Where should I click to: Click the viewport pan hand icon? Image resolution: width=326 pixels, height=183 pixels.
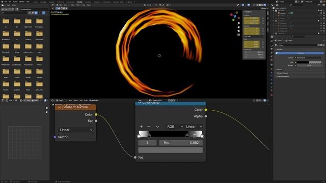239,27
